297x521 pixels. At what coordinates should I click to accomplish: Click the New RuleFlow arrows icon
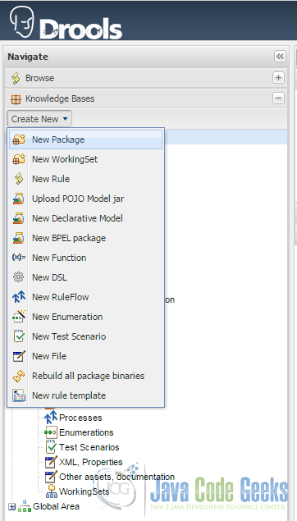19,297
